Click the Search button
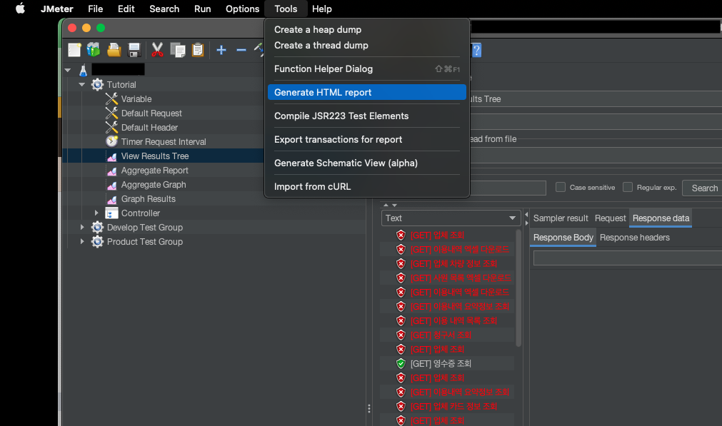This screenshot has height=426, width=722. coord(704,188)
